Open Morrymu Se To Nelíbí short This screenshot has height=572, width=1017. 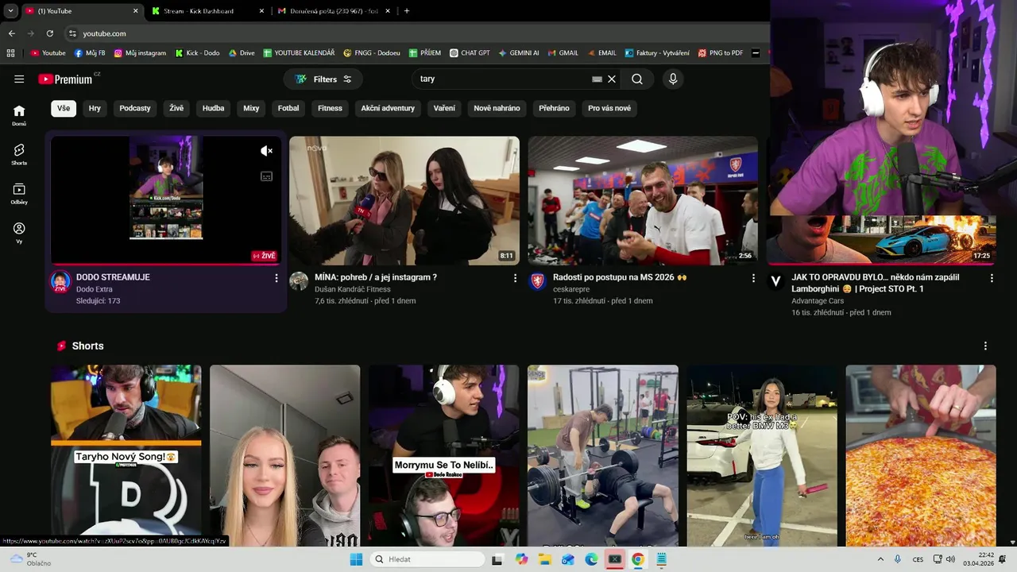pos(444,456)
